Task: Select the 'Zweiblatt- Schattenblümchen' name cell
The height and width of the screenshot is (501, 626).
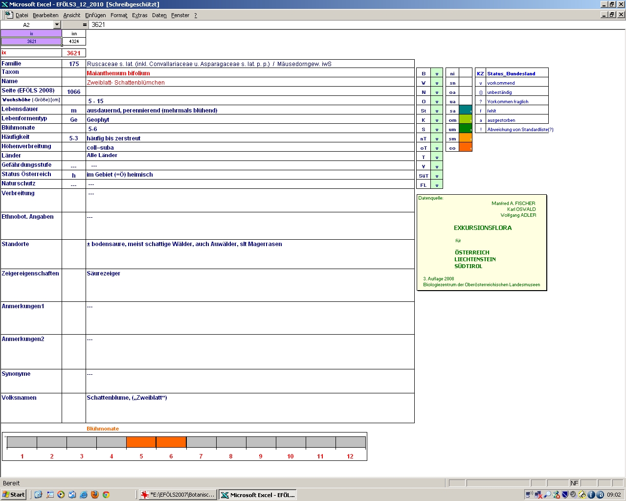Action: point(250,82)
